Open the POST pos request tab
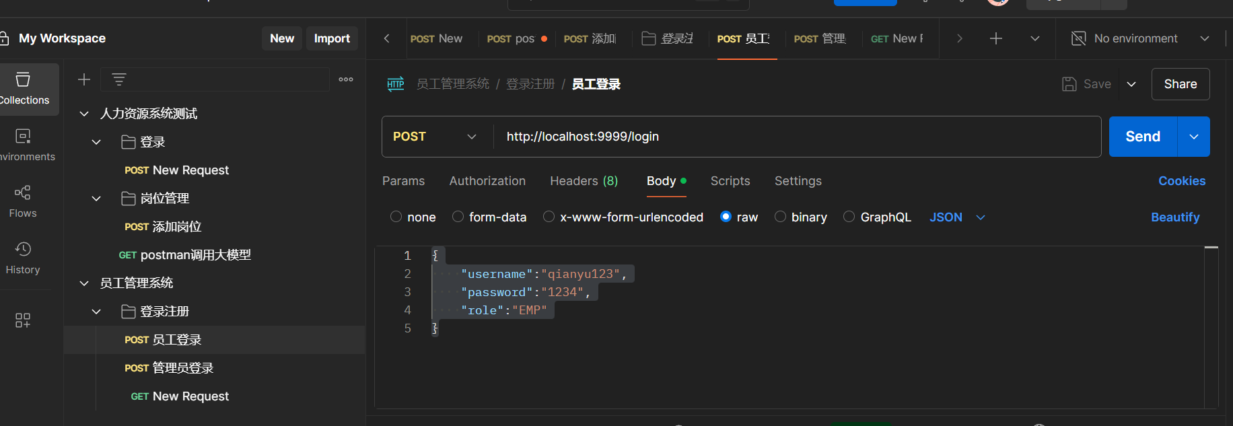This screenshot has width=1233, height=426. [x=516, y=38]
